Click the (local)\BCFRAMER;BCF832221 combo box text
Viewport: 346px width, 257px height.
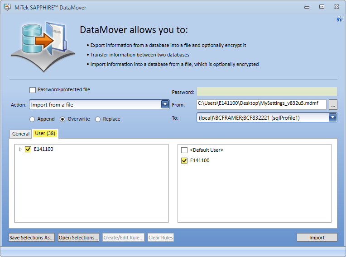pos(249,118)
